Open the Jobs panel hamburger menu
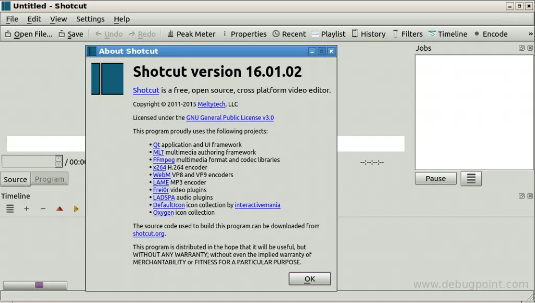The width and height of the screenshot is (535, 303). [471, 179]
